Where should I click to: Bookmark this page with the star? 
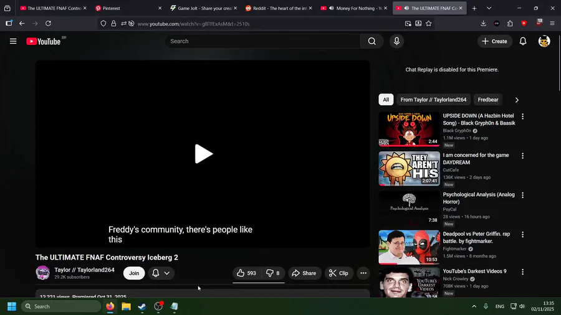(429, 24)
